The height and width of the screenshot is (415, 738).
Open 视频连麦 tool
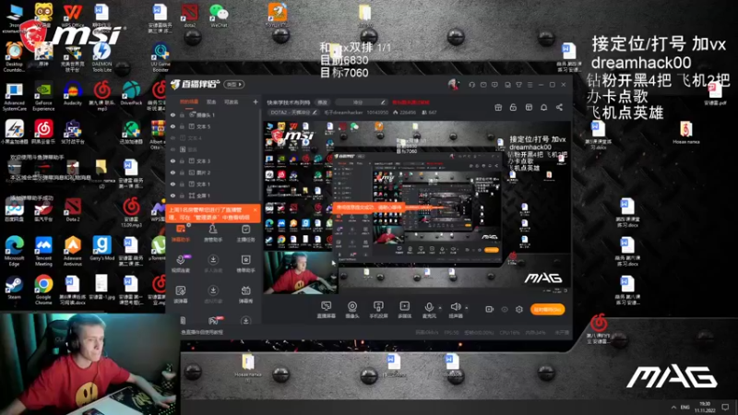point(181,264)
